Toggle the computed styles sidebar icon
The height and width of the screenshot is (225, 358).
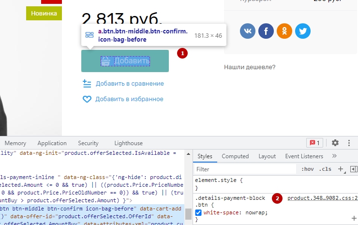click(353, 169)
